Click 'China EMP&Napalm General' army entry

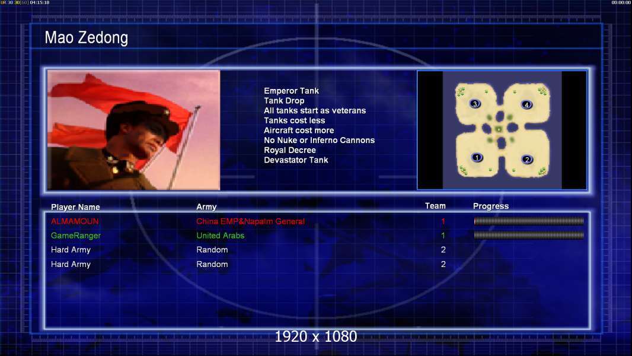click(250, 221)
